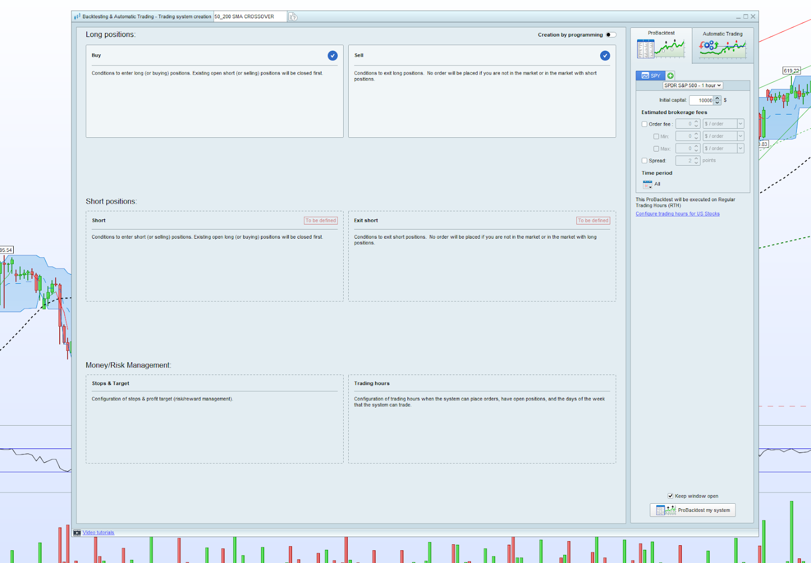811x563 pixels.
Task: Uncheck Keep window open
Action: 671,496
